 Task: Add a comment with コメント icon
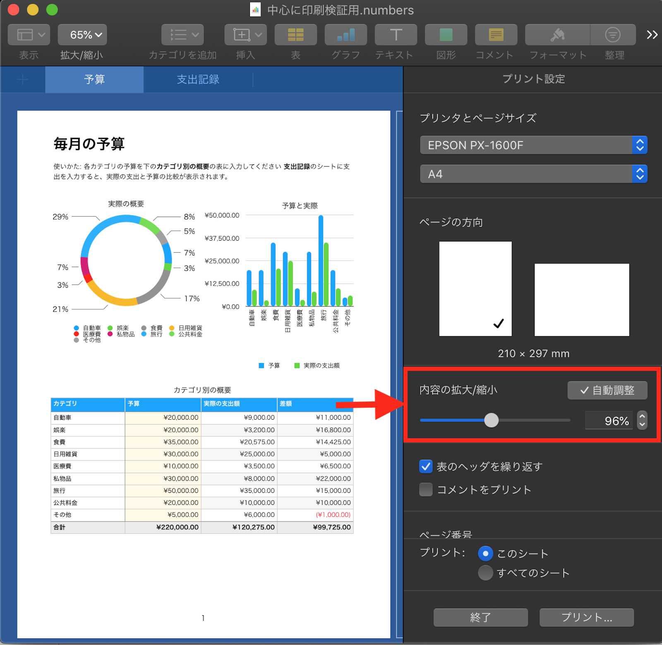[496, 35]
